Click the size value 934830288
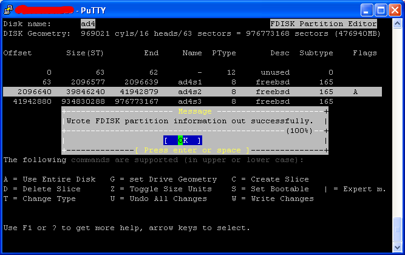This screenshot has height=255, width=405. click(83, 101)
